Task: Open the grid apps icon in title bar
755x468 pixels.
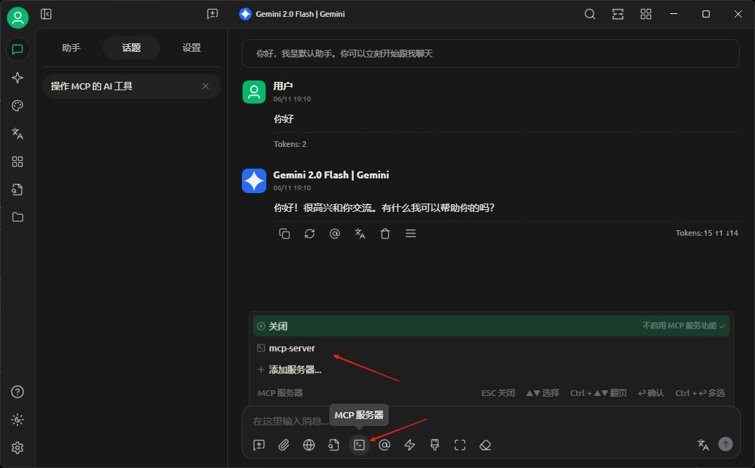Action: (x=646, y=14)
